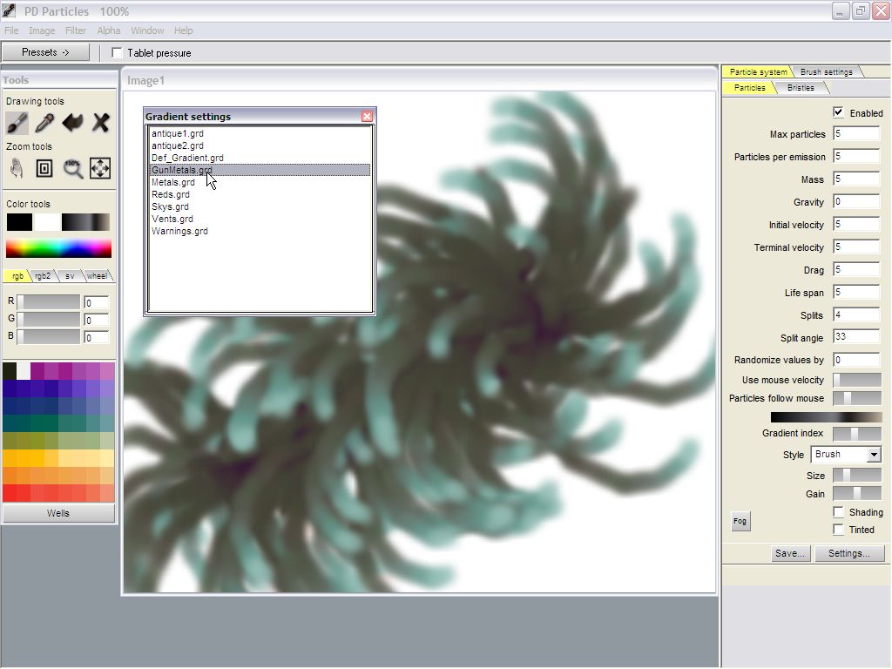
Task: Click the 100% magnifier zoom tool
Action: (73, 168)
